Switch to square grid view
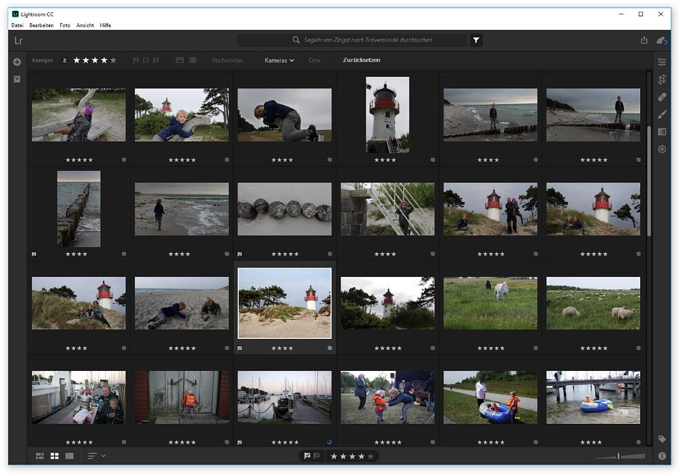Viewport: 681px width, 475px height. [54, 456]
